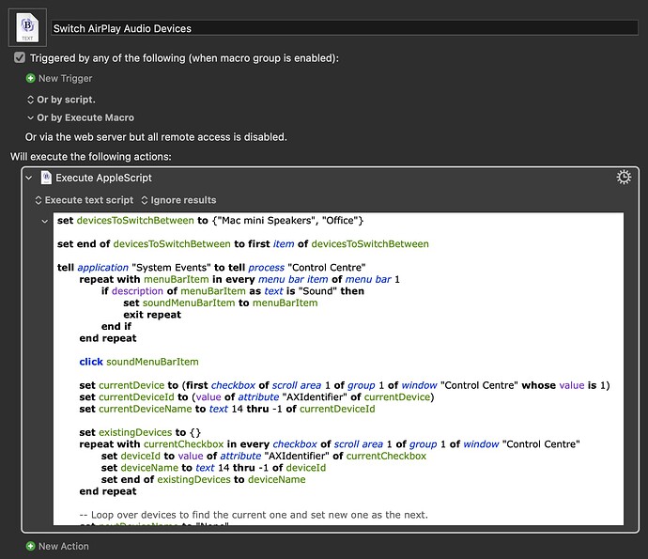Collapse the Execute AppleScript action with its chevron

(x=29, y=178)
